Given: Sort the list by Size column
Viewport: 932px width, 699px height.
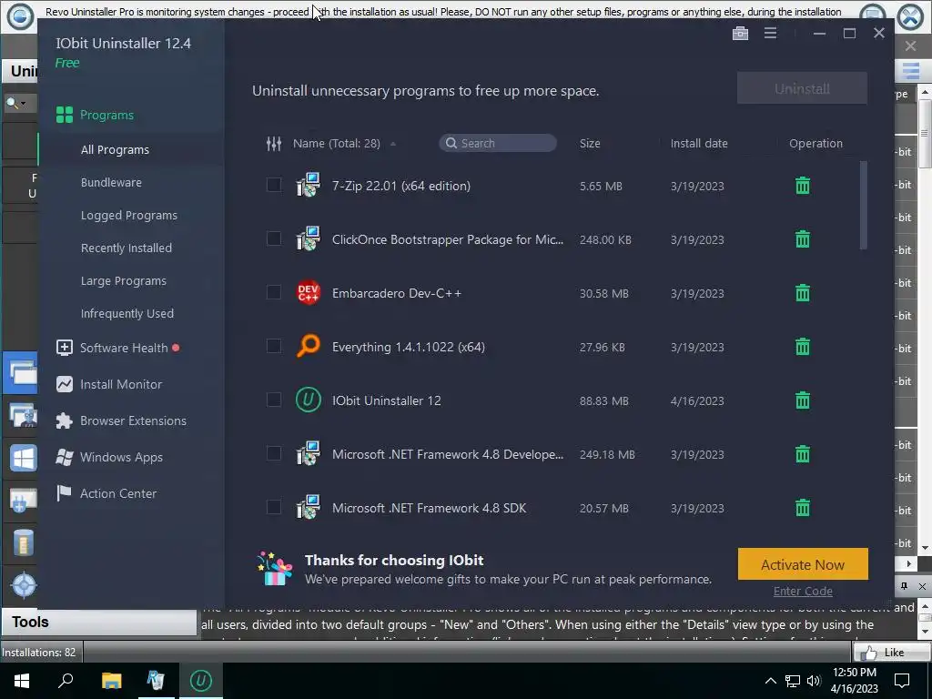Looking at the screenshot, I should point(590,143).
